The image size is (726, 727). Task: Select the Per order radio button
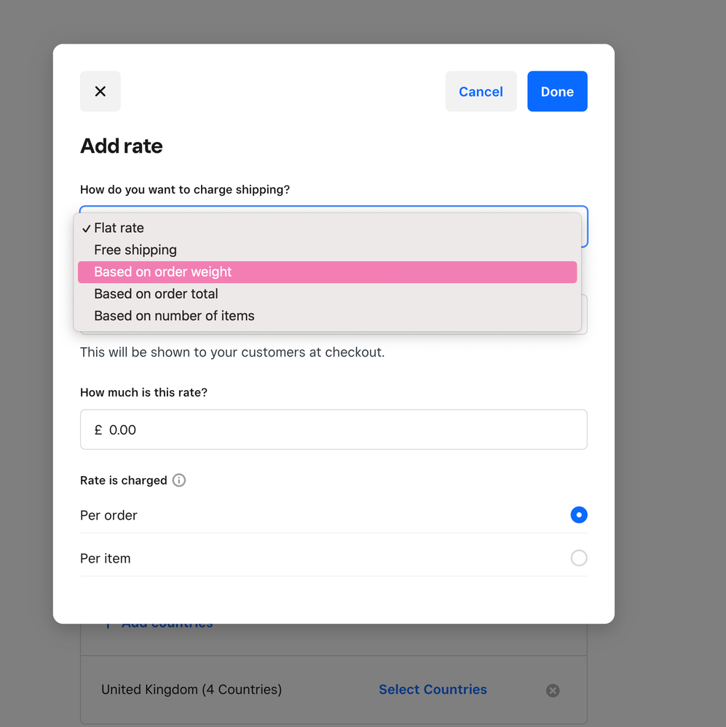[578, 515]
